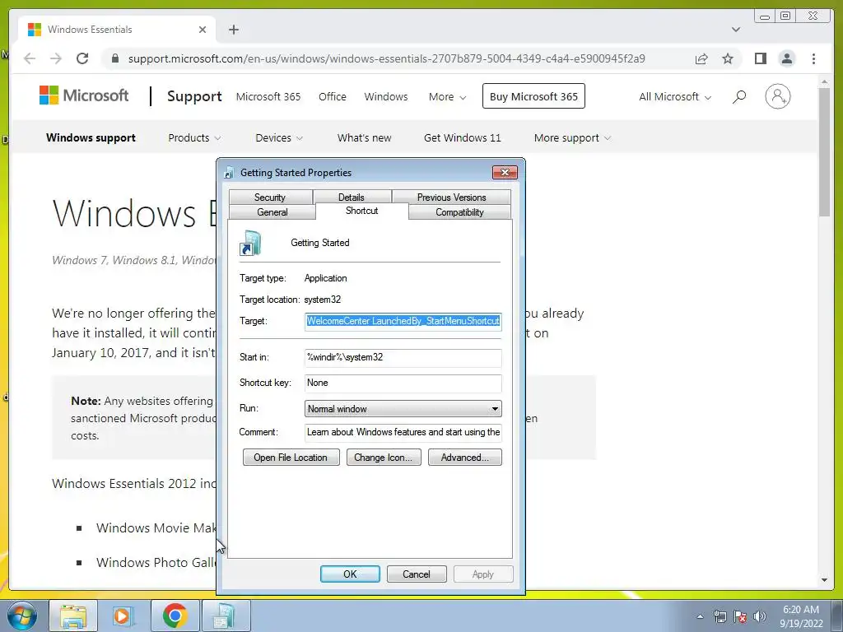Open the What's new link
Screen dimensions: 843x632
tap(365, 137)
